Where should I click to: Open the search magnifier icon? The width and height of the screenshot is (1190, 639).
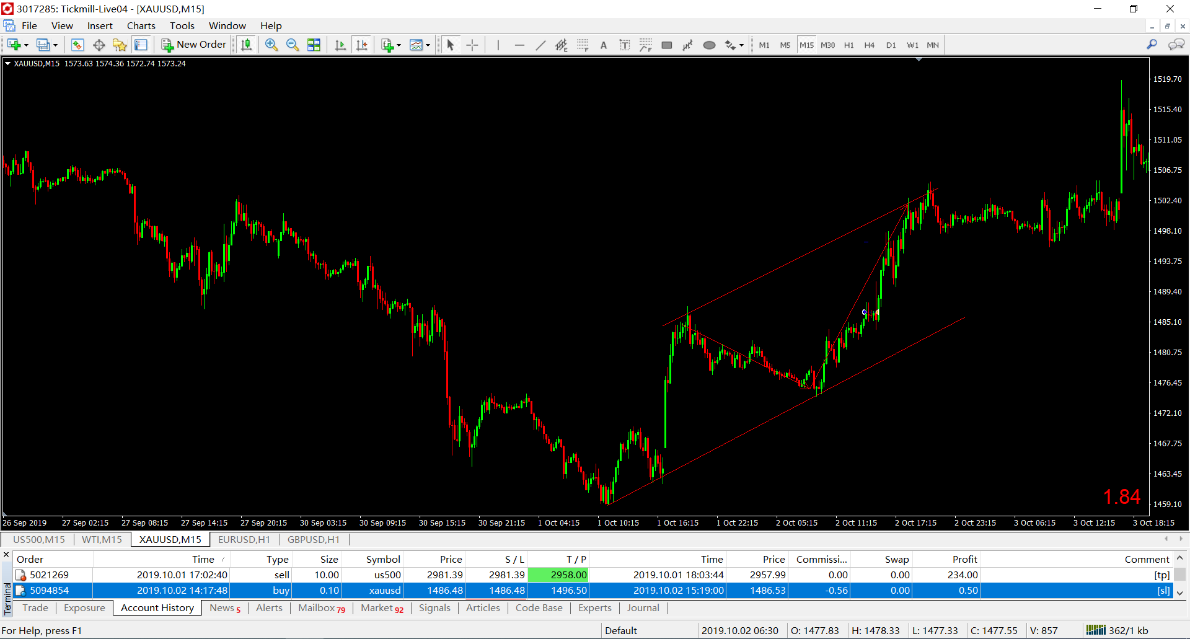pyautogui.click(x=1152, y=45)
